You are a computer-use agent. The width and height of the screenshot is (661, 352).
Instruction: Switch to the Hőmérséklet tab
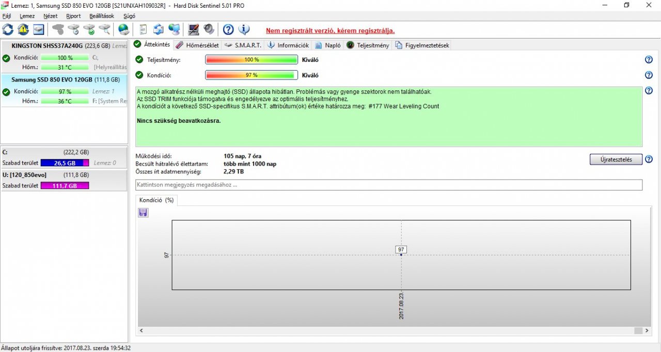click(x=198, y=45)
